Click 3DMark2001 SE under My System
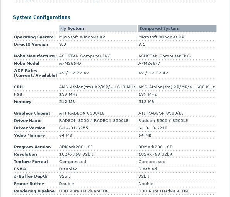The width and height of the screenshot is (230, 197). click(76, 147)
